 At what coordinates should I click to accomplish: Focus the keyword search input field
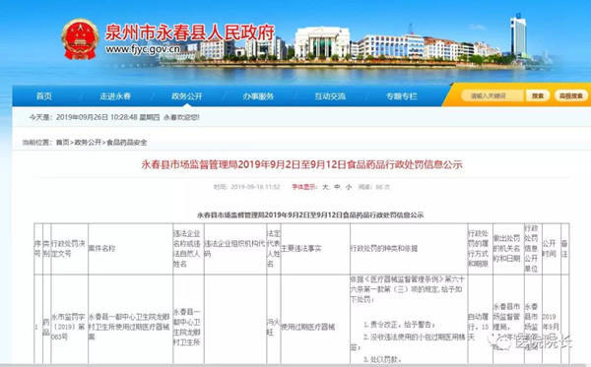tap(492, 96)
